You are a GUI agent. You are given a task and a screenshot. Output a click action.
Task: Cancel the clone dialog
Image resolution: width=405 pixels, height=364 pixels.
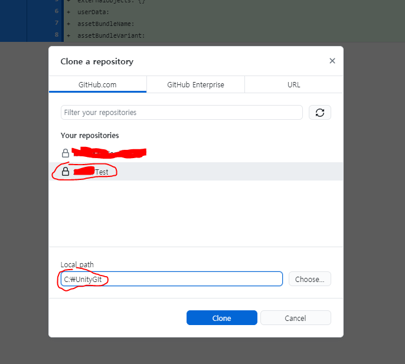pos(295,318)
